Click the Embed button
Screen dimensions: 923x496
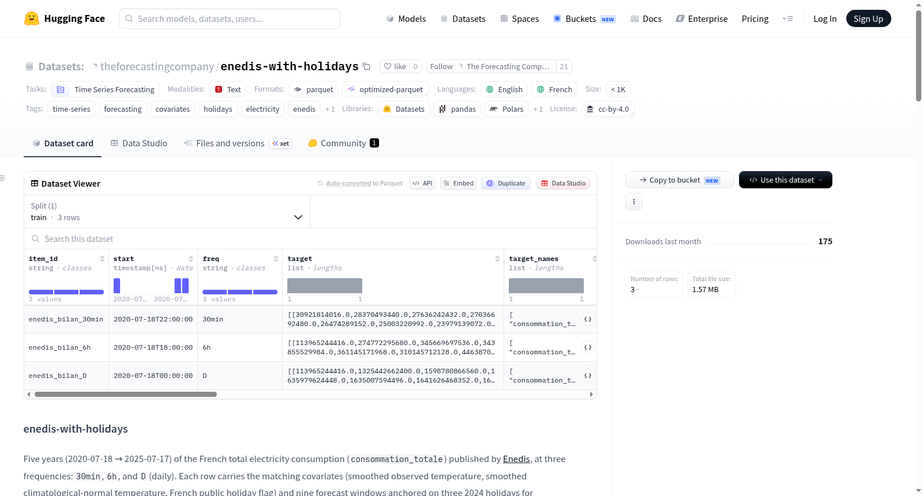click(x=458, y=183)
